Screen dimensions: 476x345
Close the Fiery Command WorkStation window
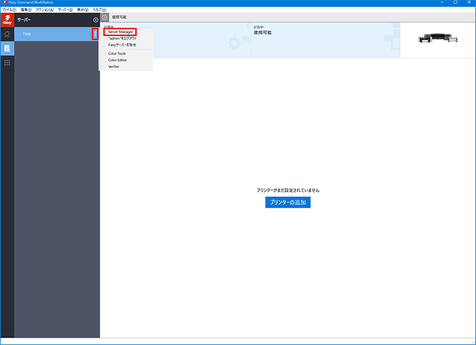[469, 3]
